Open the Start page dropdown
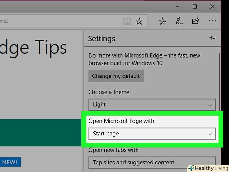The width and height of the screenshot is (229, 172). pyautogui.click(x=152, y=134)
